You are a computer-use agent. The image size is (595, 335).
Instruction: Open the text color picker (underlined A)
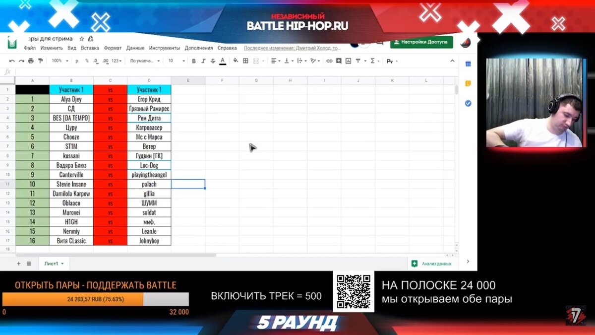coord(223,61)
